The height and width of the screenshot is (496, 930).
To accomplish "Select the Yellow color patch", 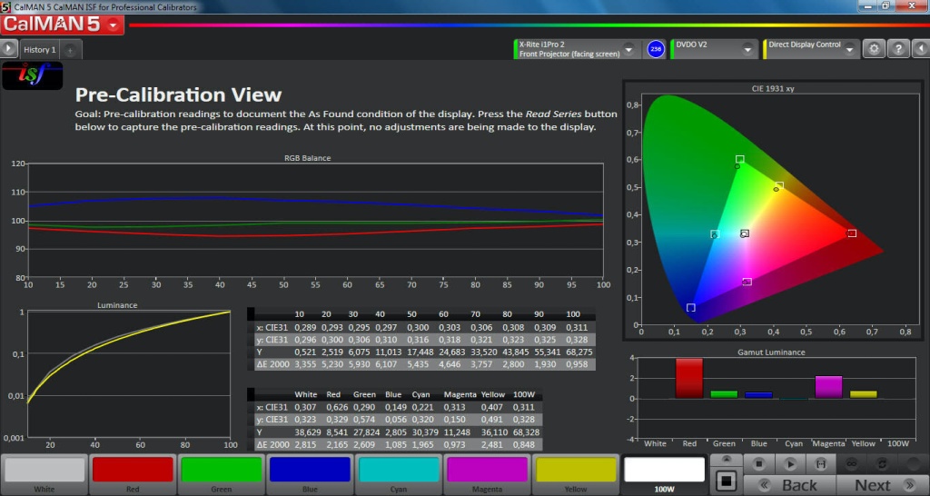I will (x=575, y=474).
